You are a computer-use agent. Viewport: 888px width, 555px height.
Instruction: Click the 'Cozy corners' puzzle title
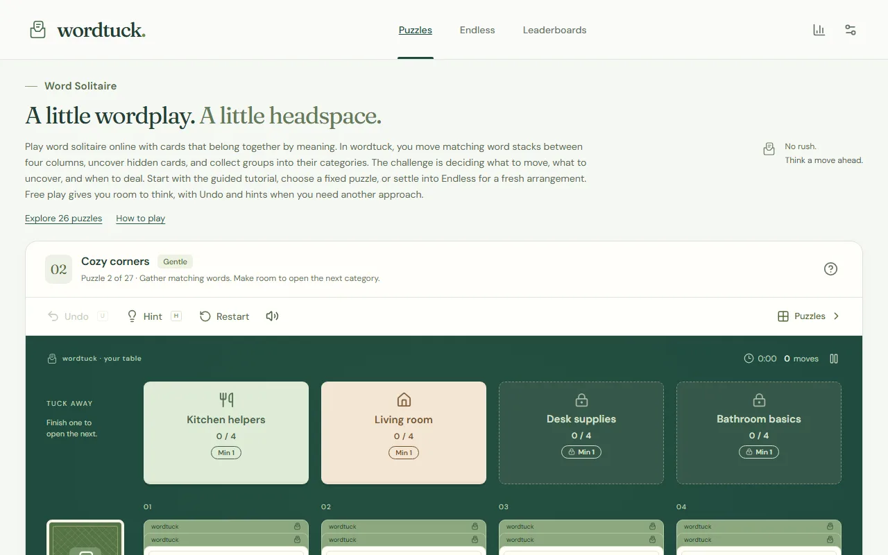pos(115,262)
